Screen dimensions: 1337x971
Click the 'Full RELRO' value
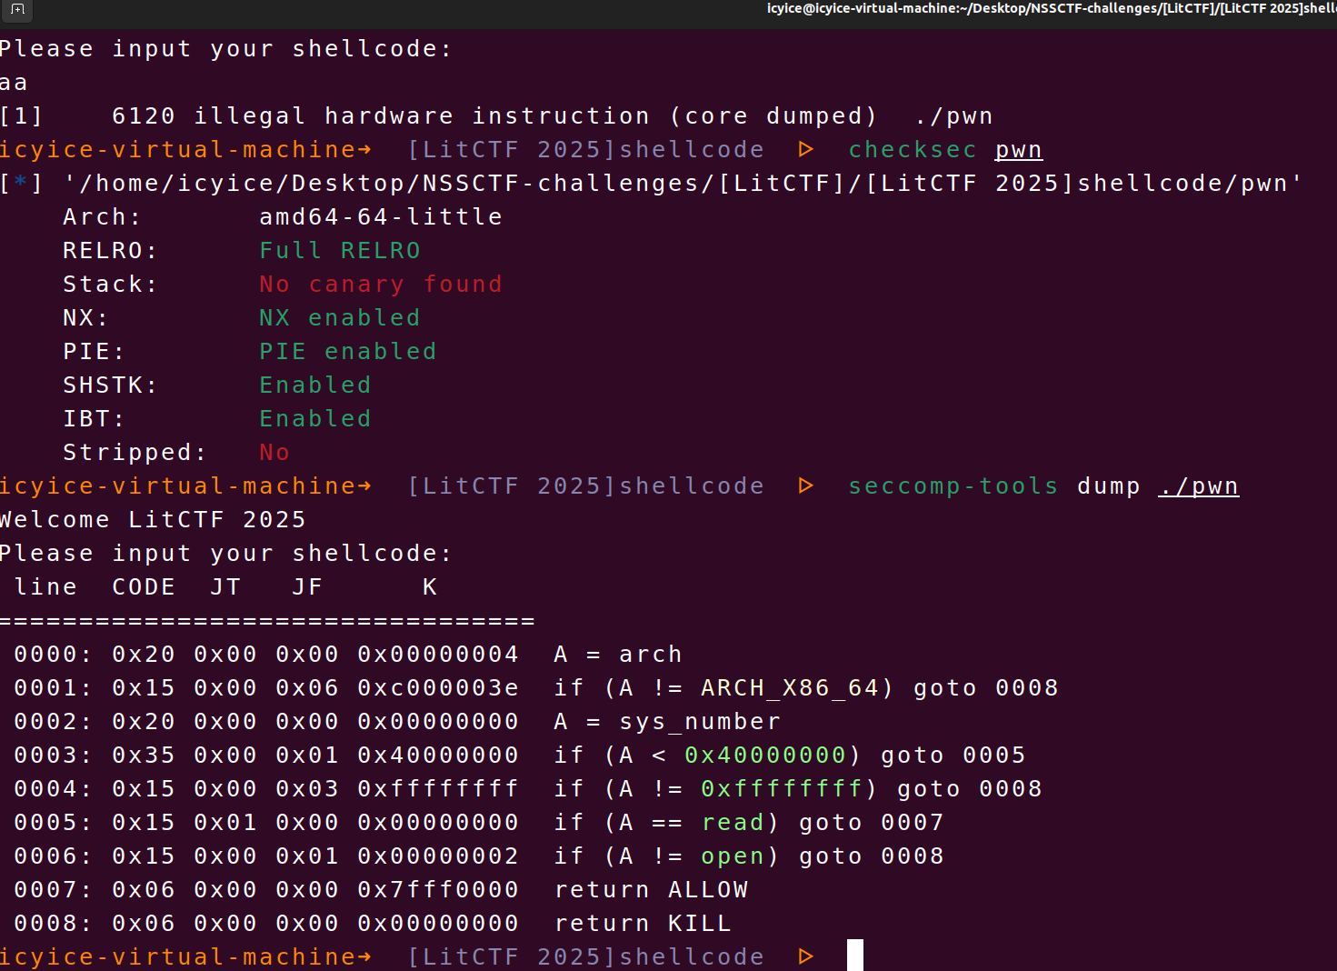click(339, 250)
